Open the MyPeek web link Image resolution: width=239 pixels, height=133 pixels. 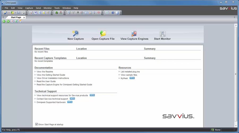[x=124, y=78]
